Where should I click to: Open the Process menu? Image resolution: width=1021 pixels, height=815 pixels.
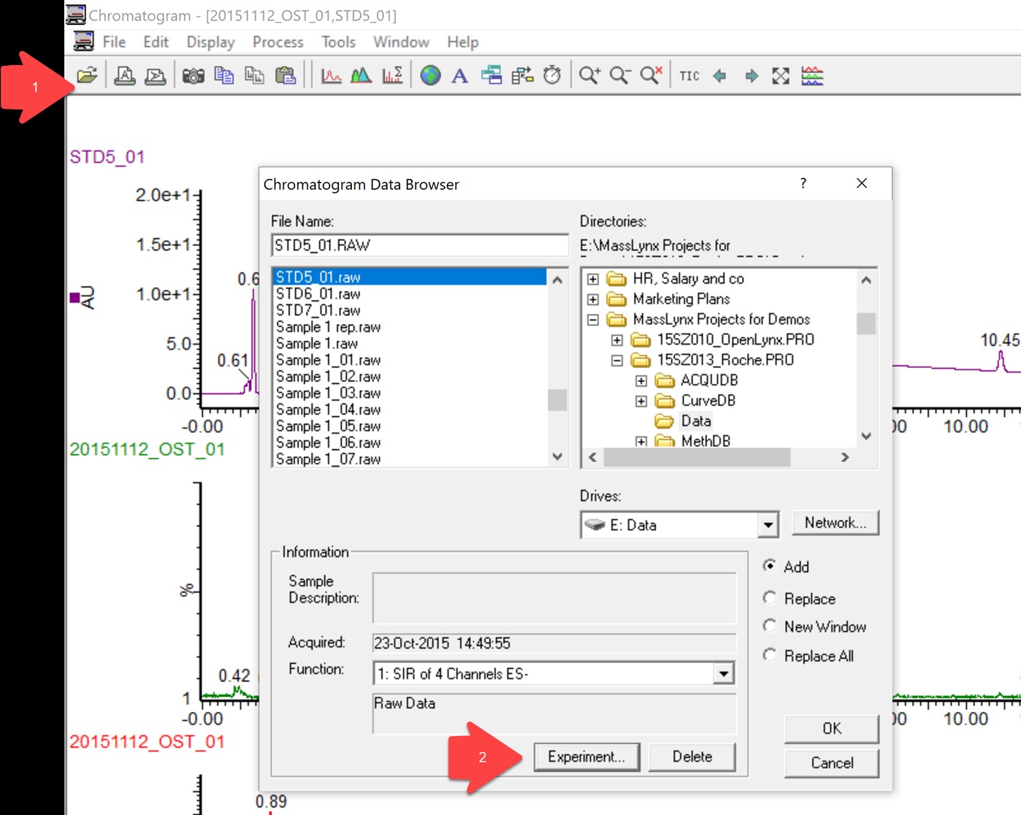pyautogui.click(x=278, y=42)
